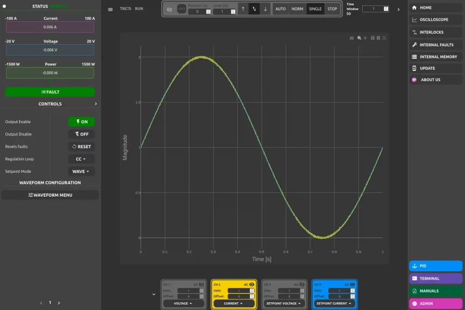465x310 pixels.
Task: Select the pan crosshair tool on the plot
Action: click(x=365, y=38)
